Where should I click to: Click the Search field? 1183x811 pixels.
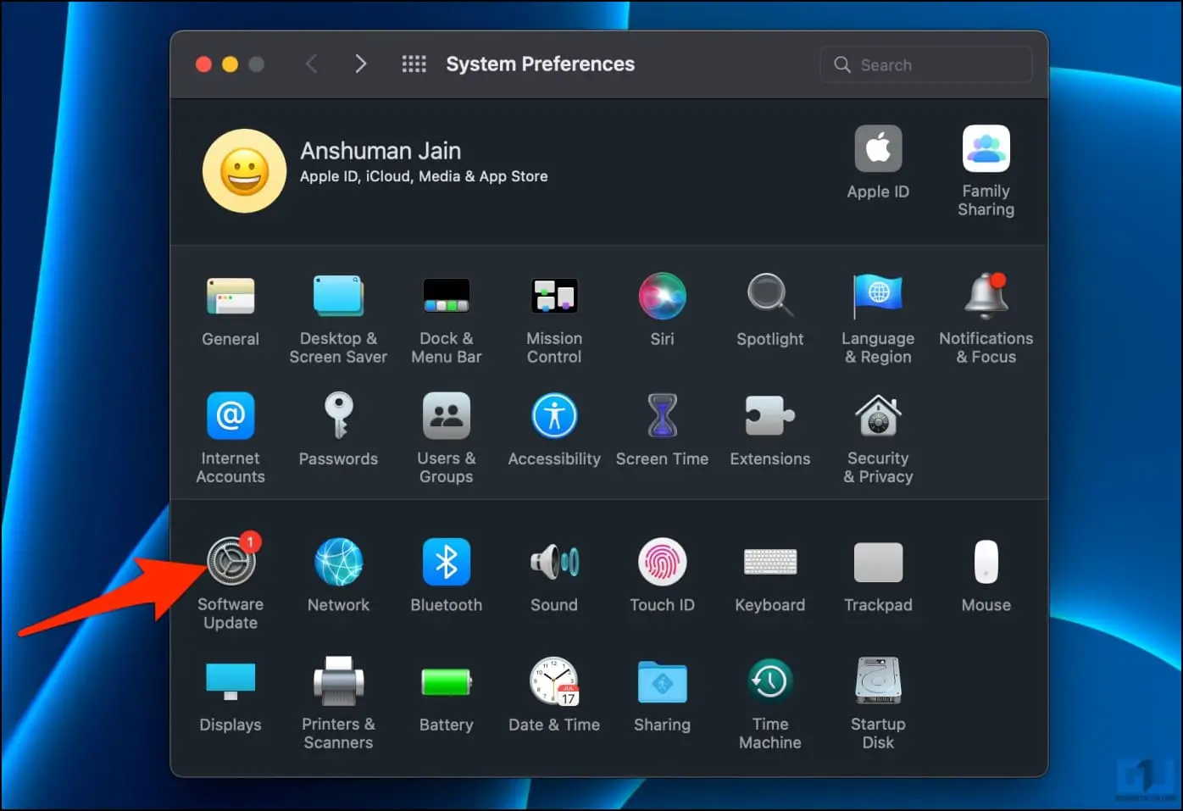(x=926, y=64)
